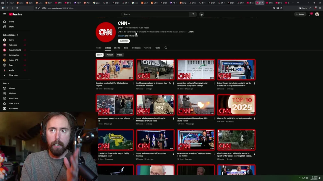This screenshot has width=323, height=181.
Task: Open the YouTube hamburger guide menu
Action: coord(5,14)
